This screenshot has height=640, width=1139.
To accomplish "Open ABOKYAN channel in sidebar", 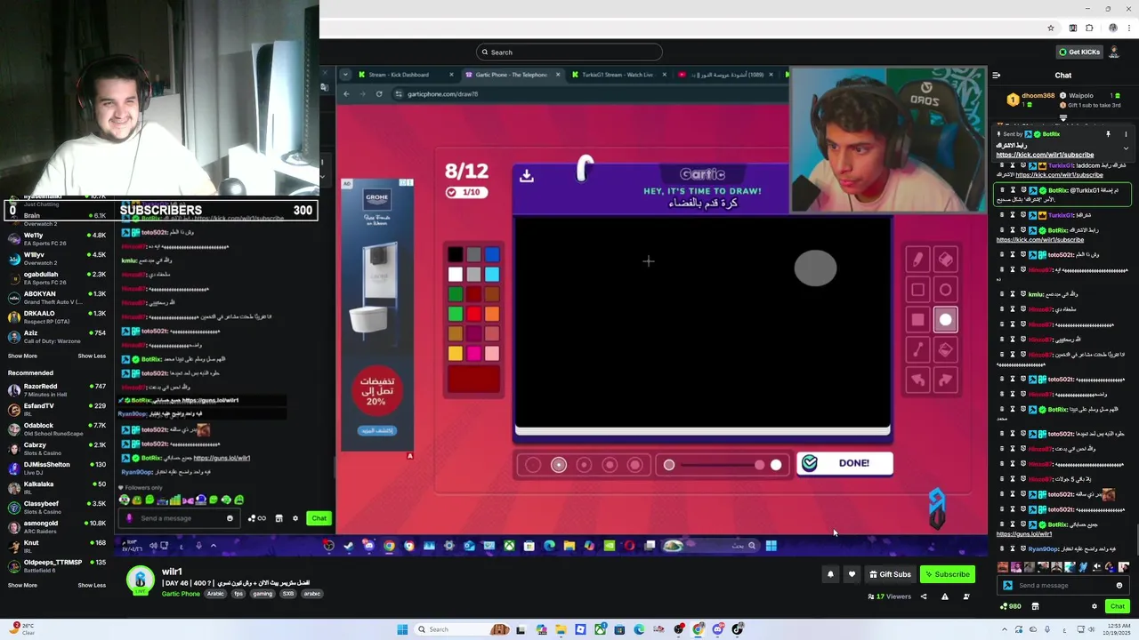I will click(57, 297).
